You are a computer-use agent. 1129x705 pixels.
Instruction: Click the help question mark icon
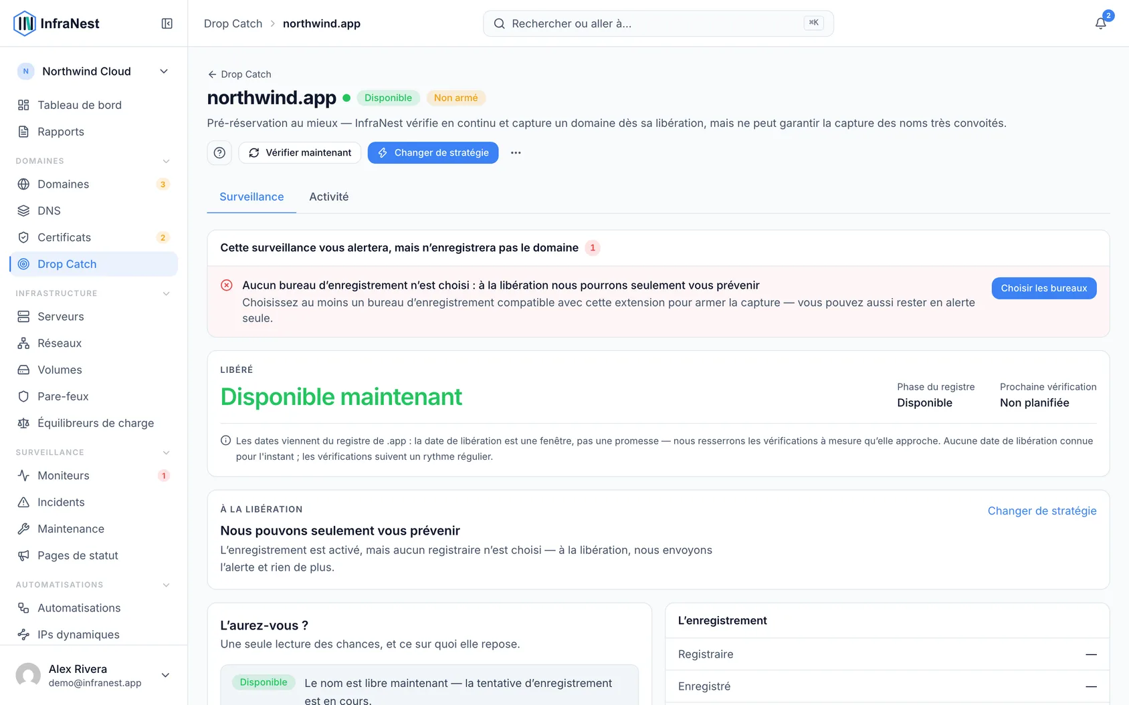219,152
